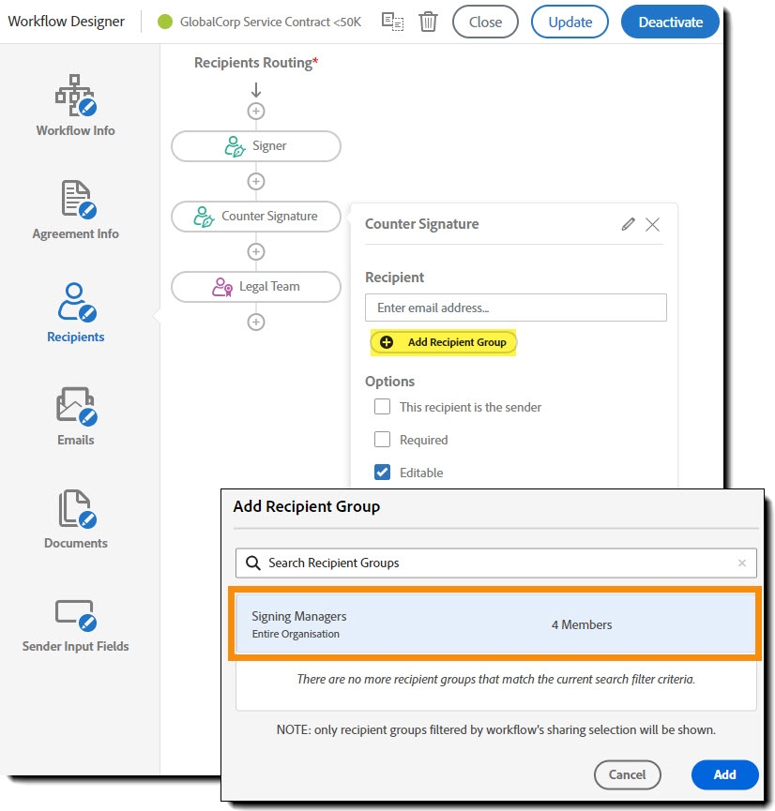Confirm with the Add button in the dialog
The width and height of the screenshot is (775, 811).
(723, 774)
